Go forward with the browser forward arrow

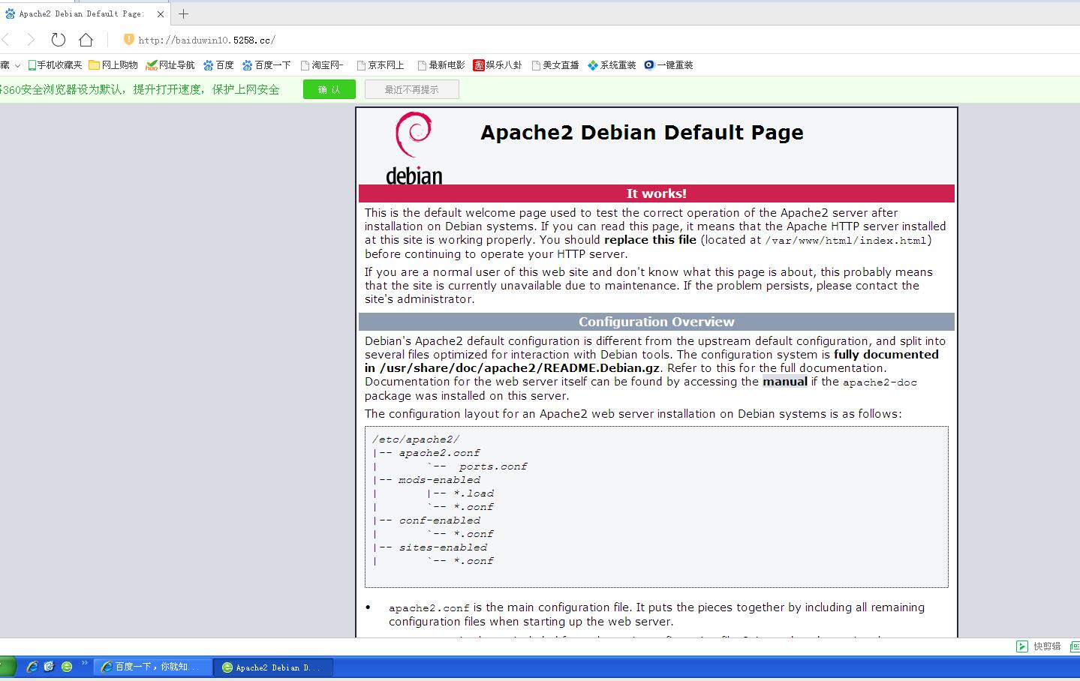tap(30, 40)
